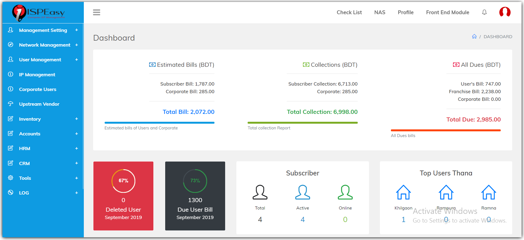Expand HRM with plus sign
Image resolution: width=524 pixels, height=240 pixels.
click(77, 148)
